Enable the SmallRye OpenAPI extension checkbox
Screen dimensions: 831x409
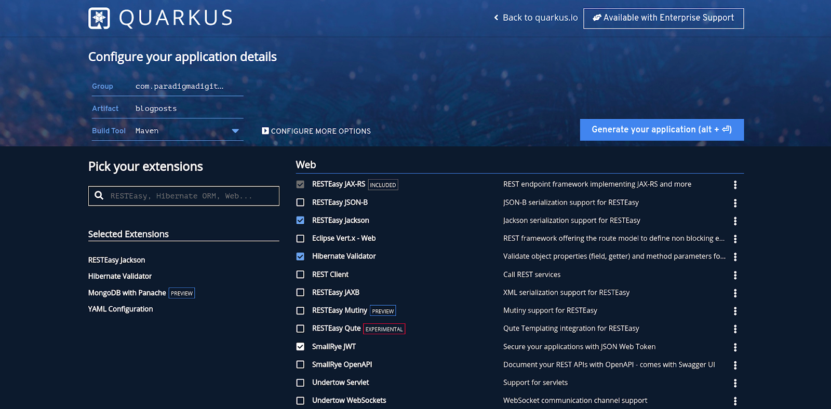click(x=300, y=365)
